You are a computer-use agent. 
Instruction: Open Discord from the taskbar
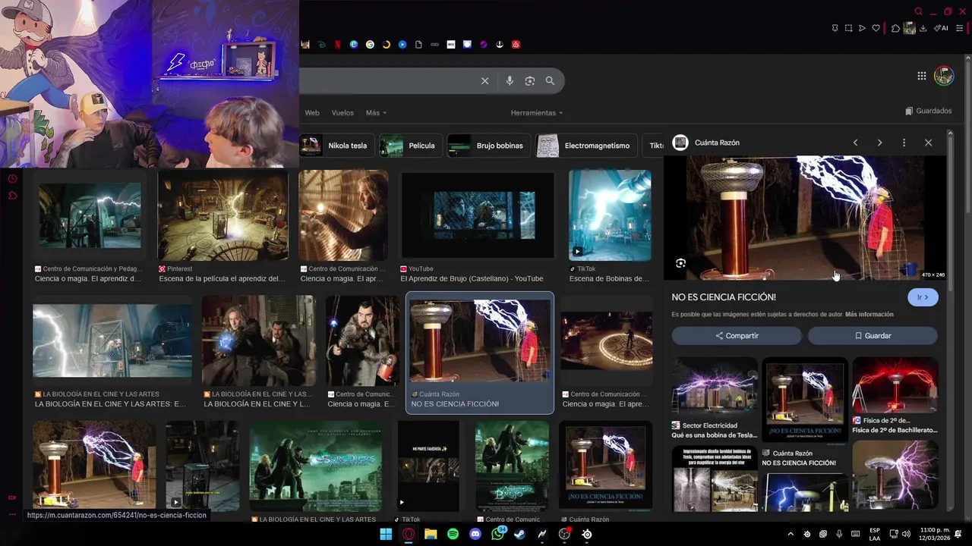tap(475, 534)
